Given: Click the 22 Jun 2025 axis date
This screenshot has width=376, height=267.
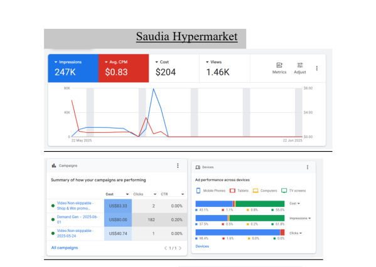Looking at the screenshot, I should pos(293,140).
